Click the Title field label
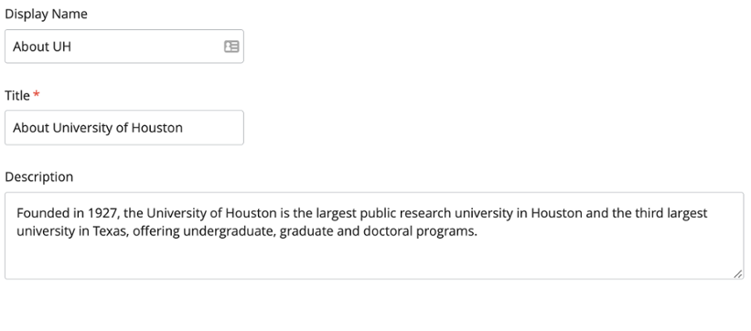The width and height of the screenshot is (751, 331). click(x=17, y=95)
